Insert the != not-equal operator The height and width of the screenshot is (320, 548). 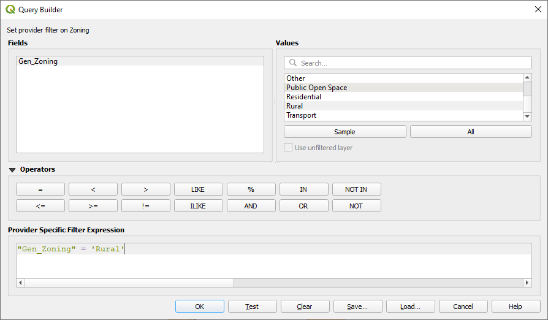pos(145,206)
